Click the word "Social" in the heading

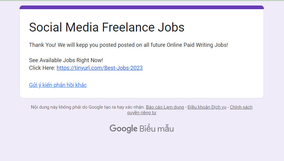point(45,27)
